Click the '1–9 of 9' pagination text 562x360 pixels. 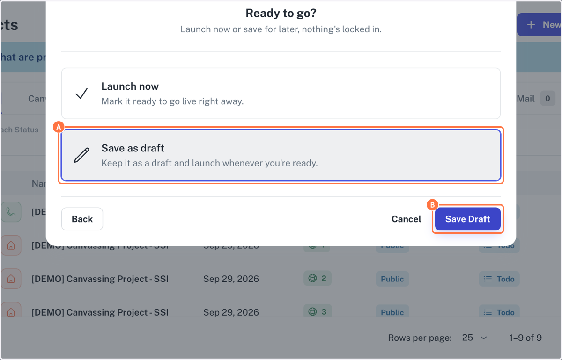pyautogui.click(x=525, y=338)
